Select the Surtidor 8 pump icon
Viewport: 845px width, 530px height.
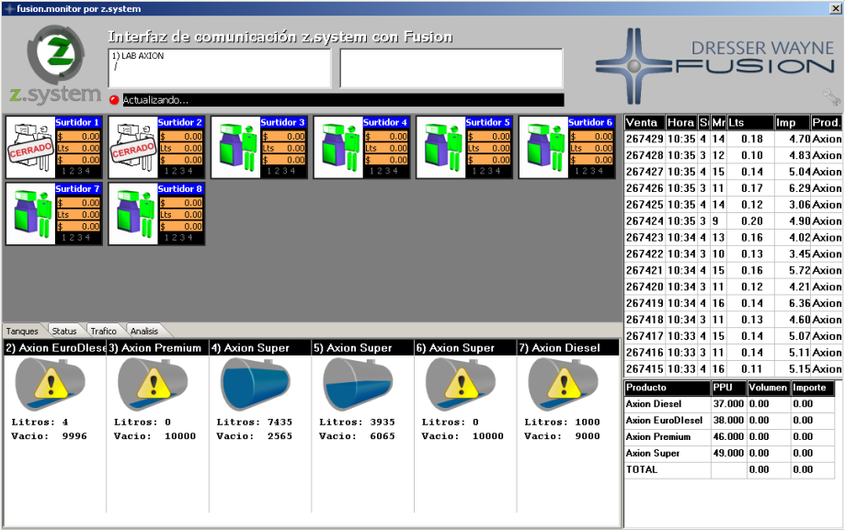[x=133, y=214]
